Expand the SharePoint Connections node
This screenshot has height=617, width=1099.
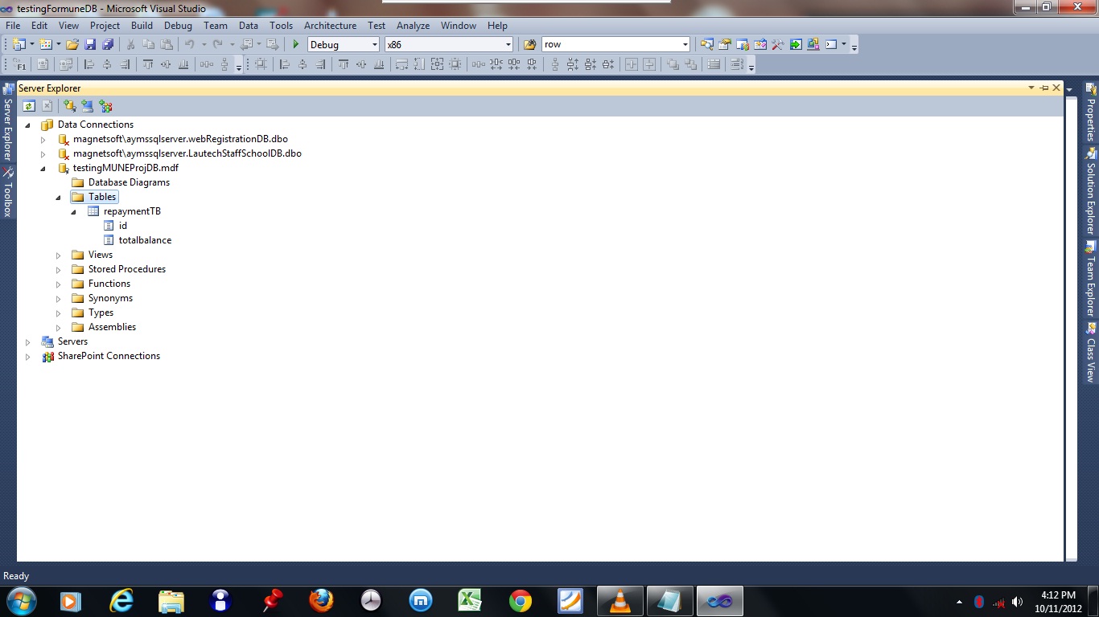pos(28,357)
